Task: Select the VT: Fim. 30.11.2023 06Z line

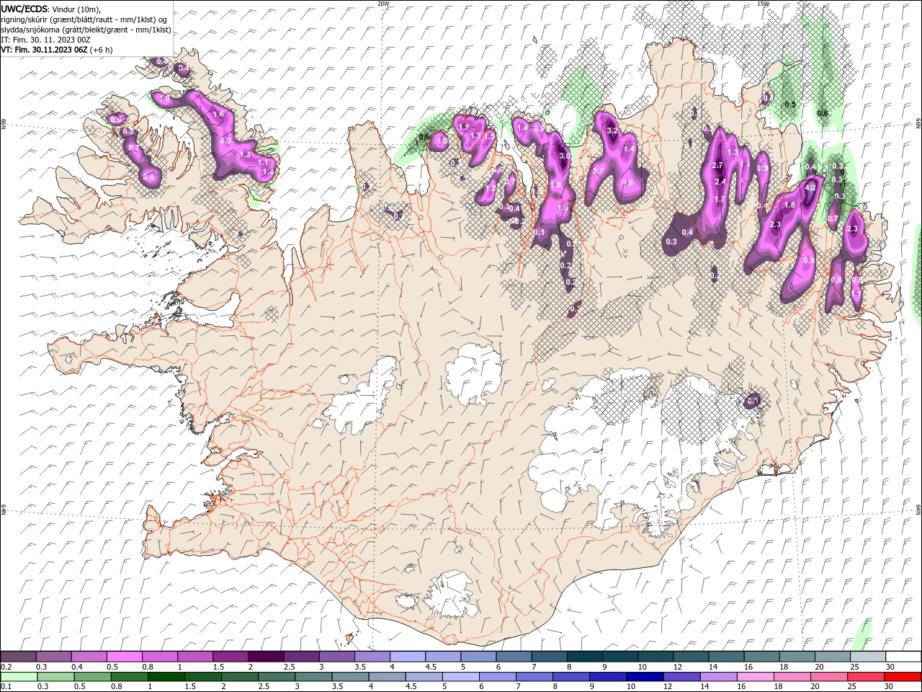Action: [56, 50]
